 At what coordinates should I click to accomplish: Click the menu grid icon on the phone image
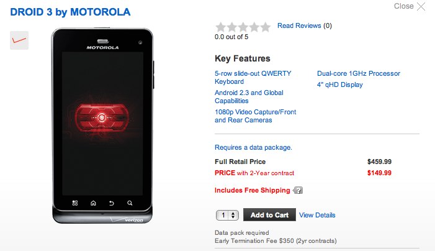tap(75, 203)
